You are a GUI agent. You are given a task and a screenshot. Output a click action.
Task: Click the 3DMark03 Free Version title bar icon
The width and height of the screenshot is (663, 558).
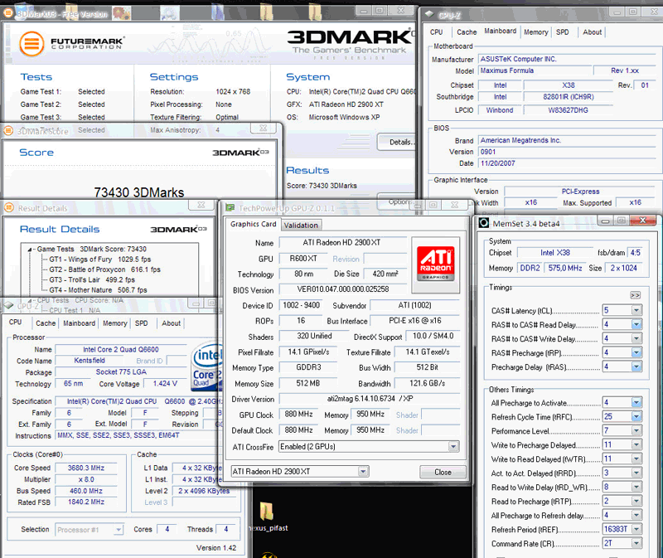click(7, 13)
